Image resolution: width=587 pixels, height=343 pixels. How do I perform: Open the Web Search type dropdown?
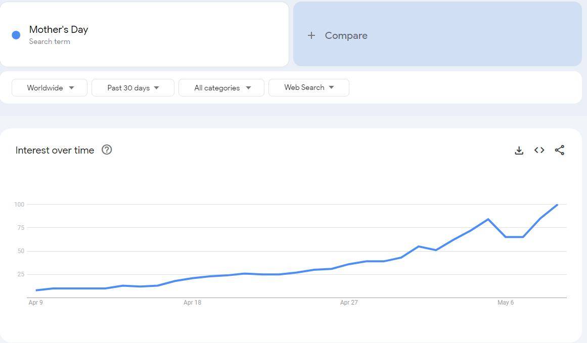click(x=309, y=87)
